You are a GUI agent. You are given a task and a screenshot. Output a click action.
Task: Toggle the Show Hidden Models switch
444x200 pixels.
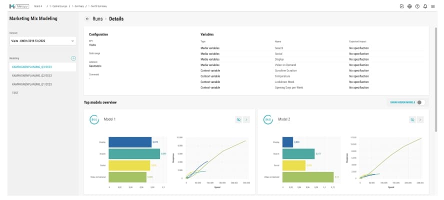[x=421, y=102]
